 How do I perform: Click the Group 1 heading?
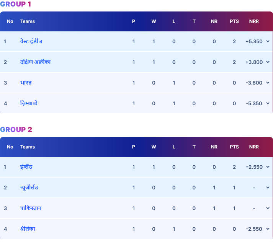pyautogui.click(x=16, y=4)
